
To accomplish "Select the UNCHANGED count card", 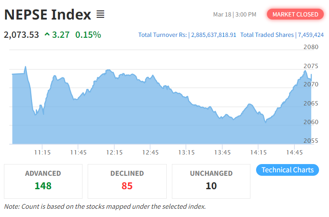I will point(211,181).
